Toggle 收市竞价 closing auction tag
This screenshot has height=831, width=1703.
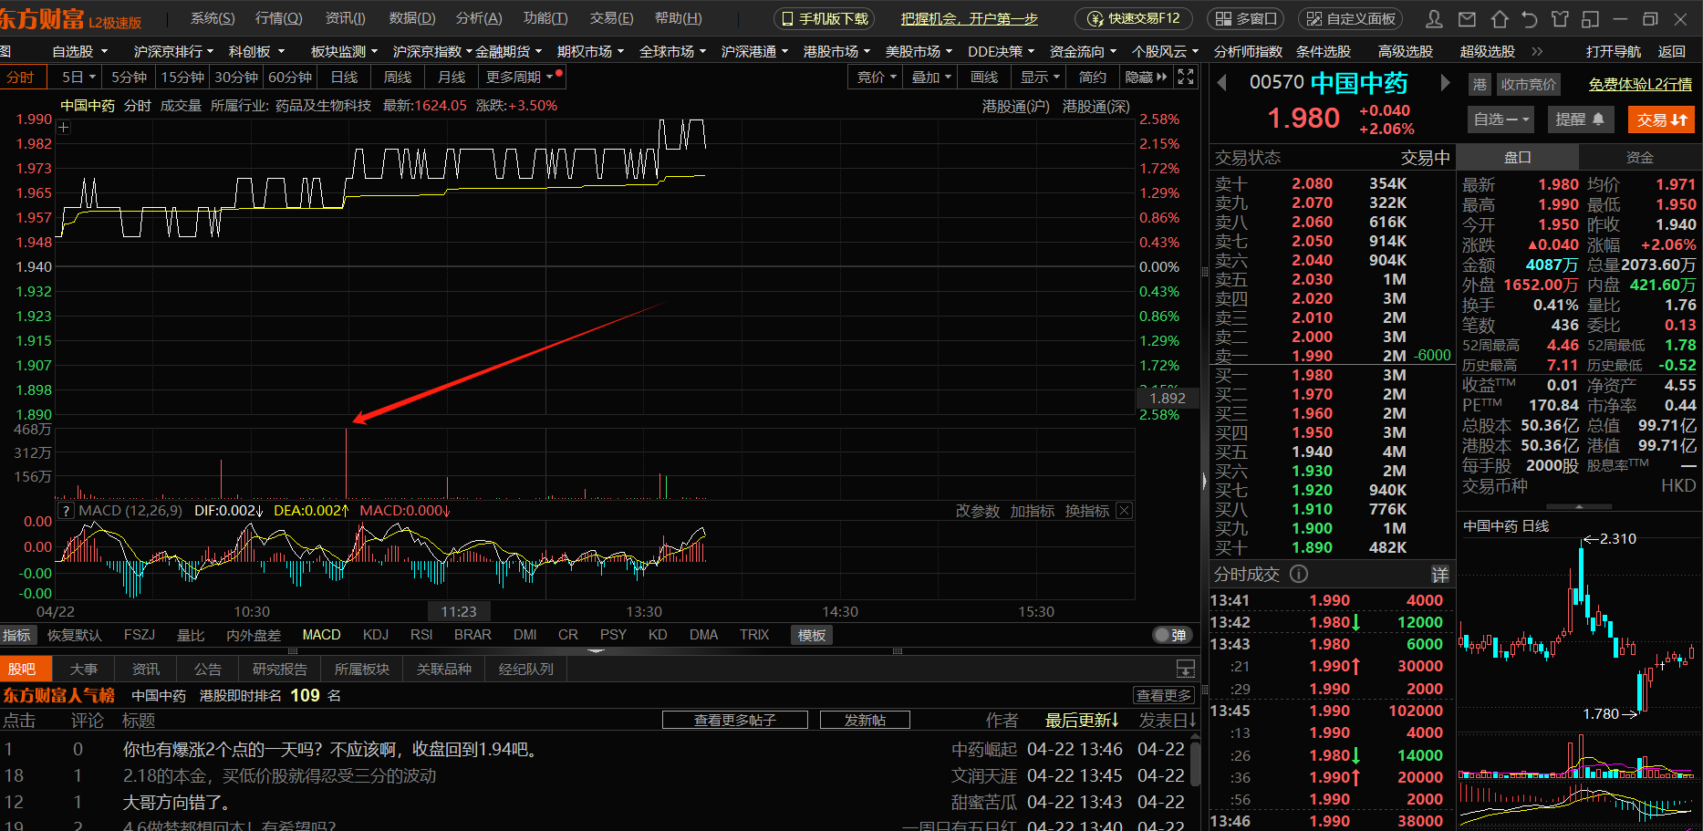click(1528, 85)
